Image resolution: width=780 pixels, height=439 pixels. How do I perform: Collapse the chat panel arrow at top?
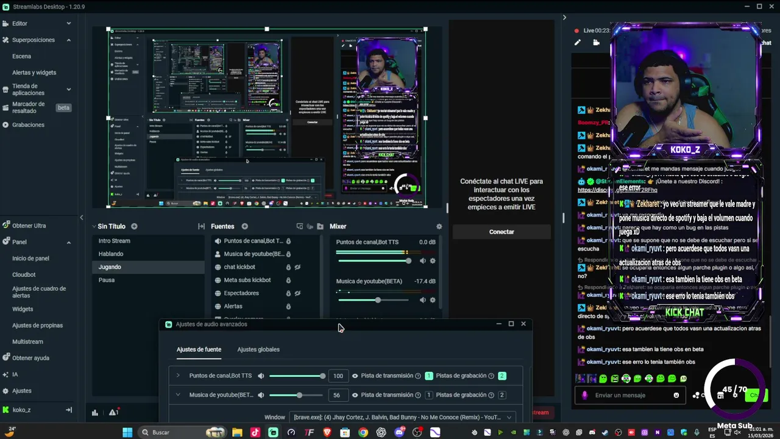tap(564, 17)
